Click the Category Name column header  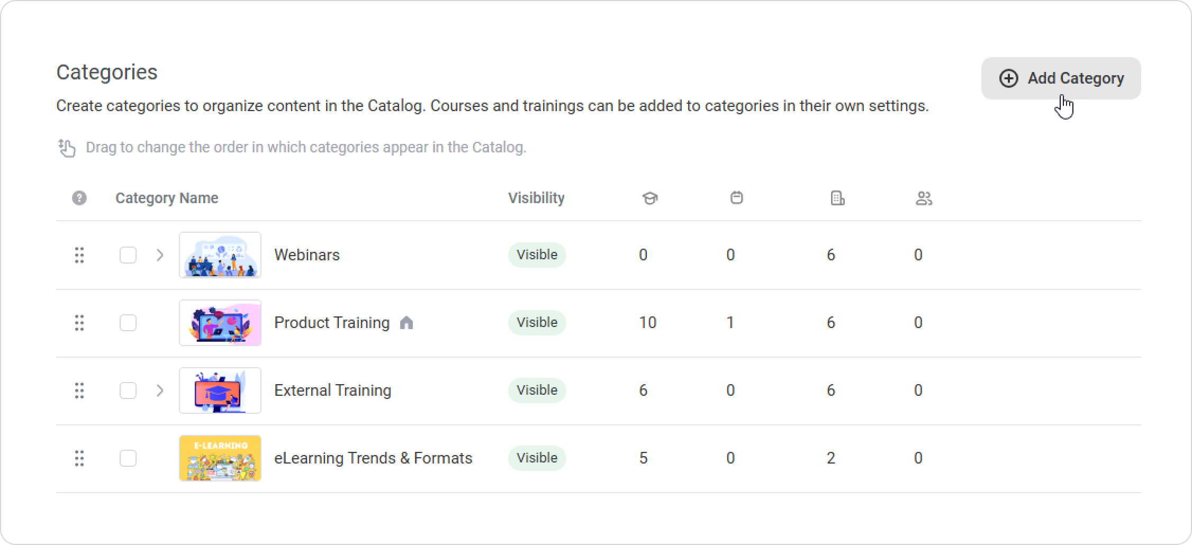coord(167,198)
